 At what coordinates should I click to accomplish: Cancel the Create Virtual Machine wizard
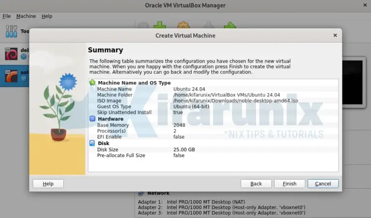[323, 184]
